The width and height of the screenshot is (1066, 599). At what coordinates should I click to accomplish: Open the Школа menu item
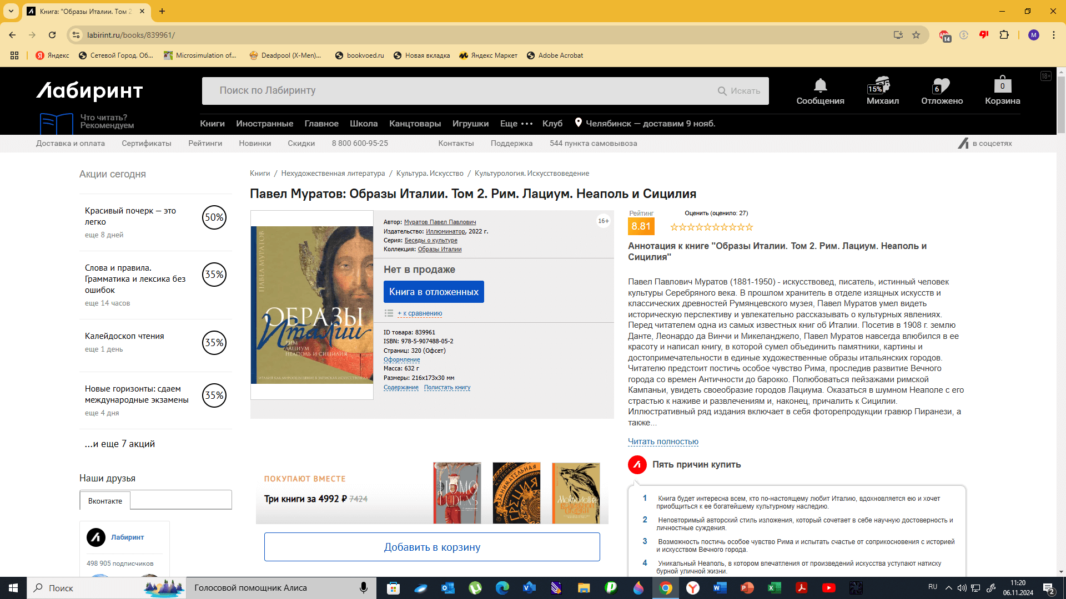click(364, 123)
